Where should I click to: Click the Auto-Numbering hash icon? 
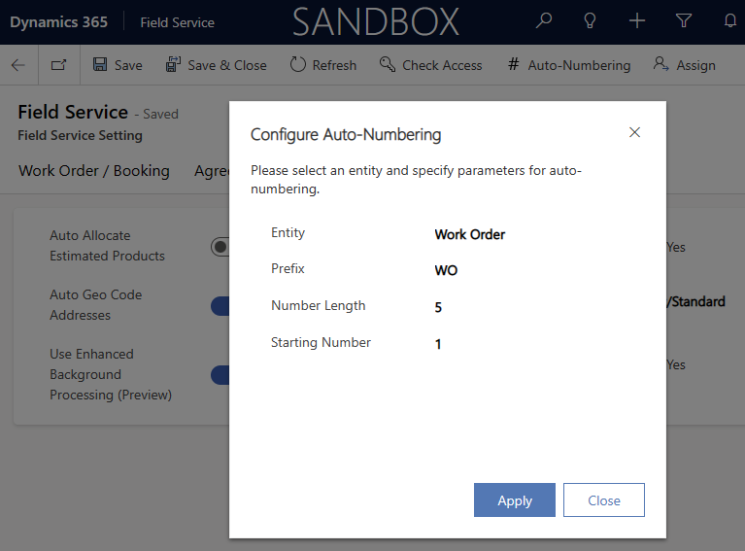(513, 64)
